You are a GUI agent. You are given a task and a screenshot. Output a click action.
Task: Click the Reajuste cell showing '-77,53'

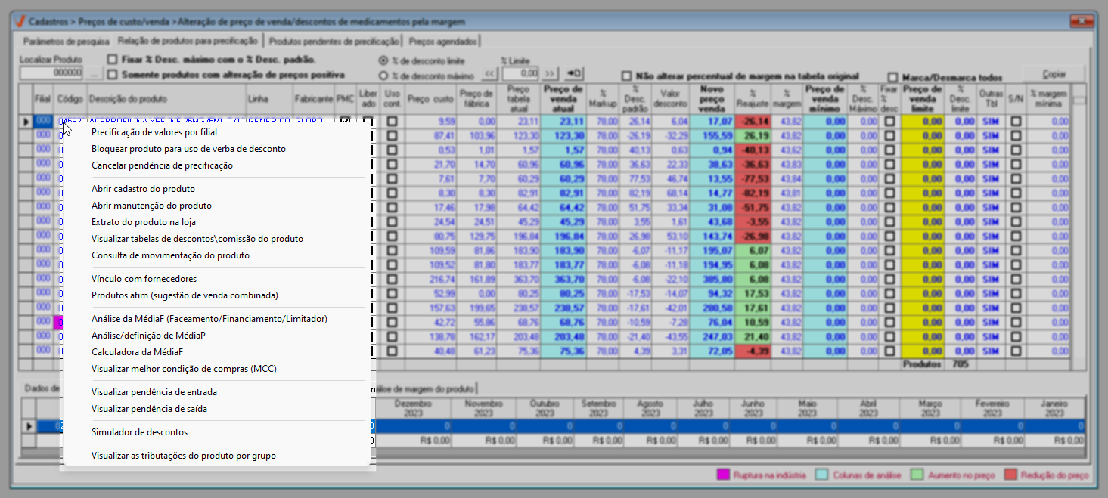[753, 178]
